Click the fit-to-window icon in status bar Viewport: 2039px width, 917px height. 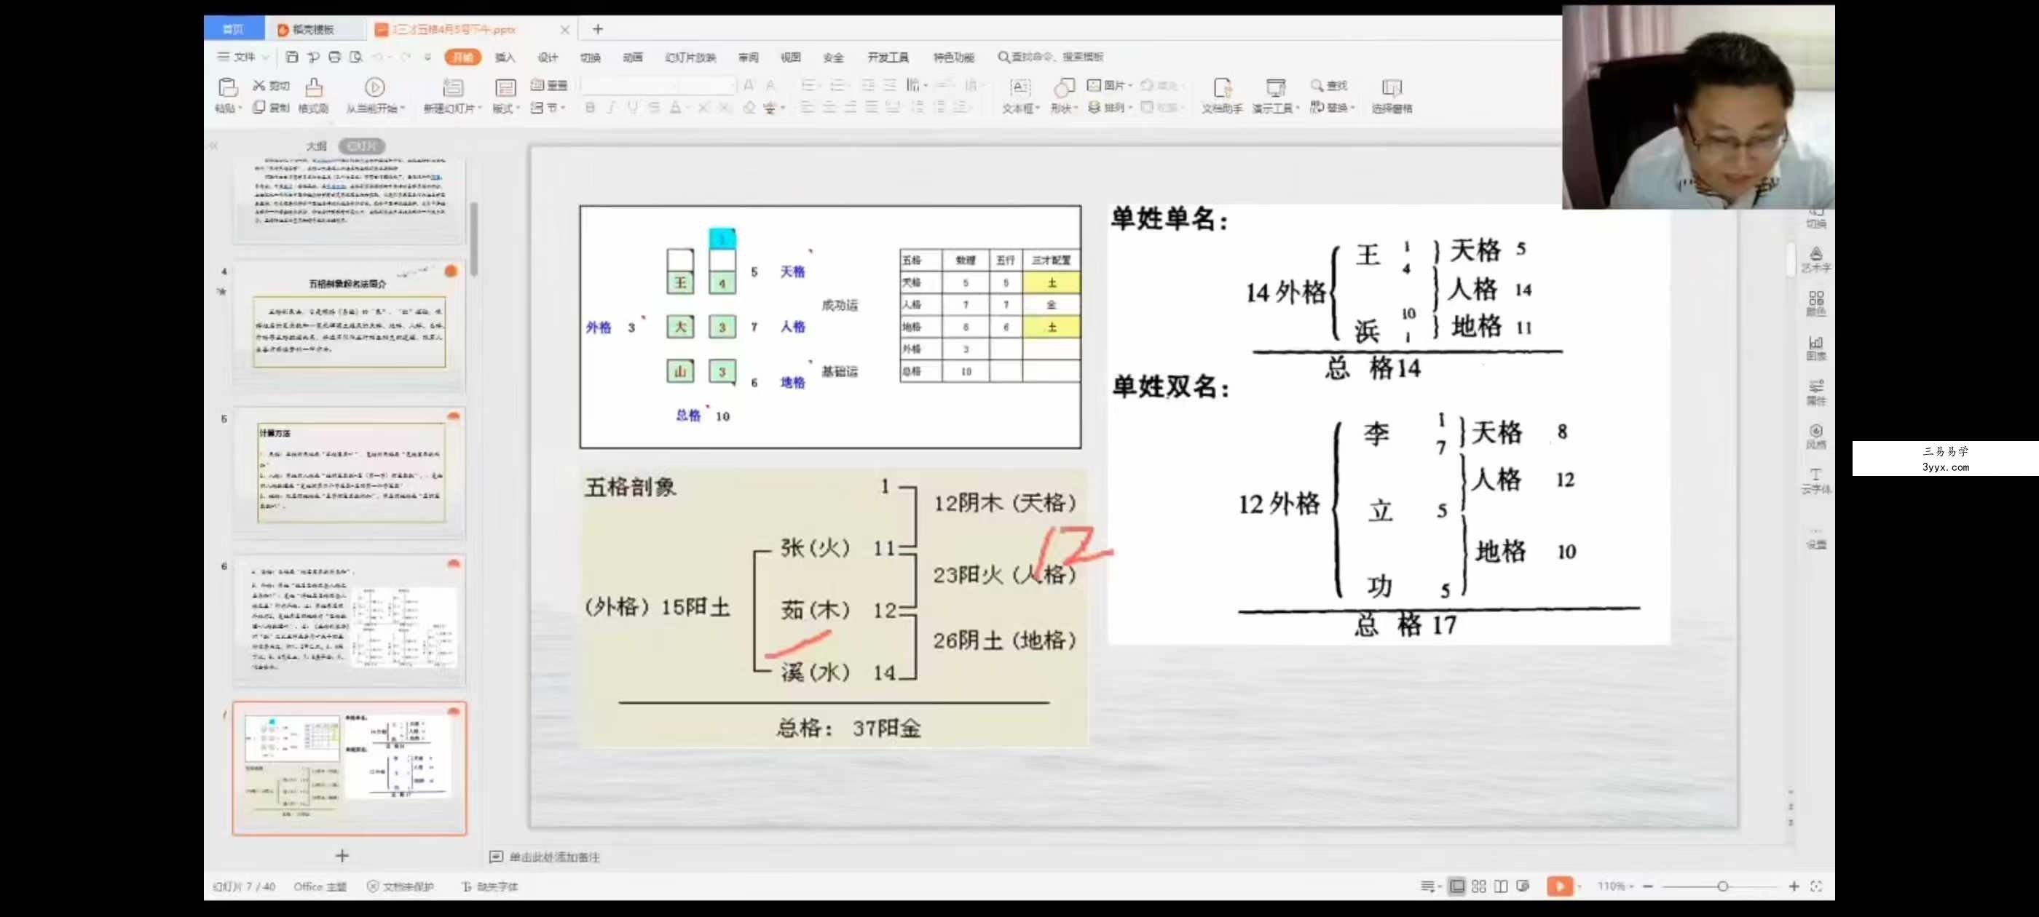1817,886
